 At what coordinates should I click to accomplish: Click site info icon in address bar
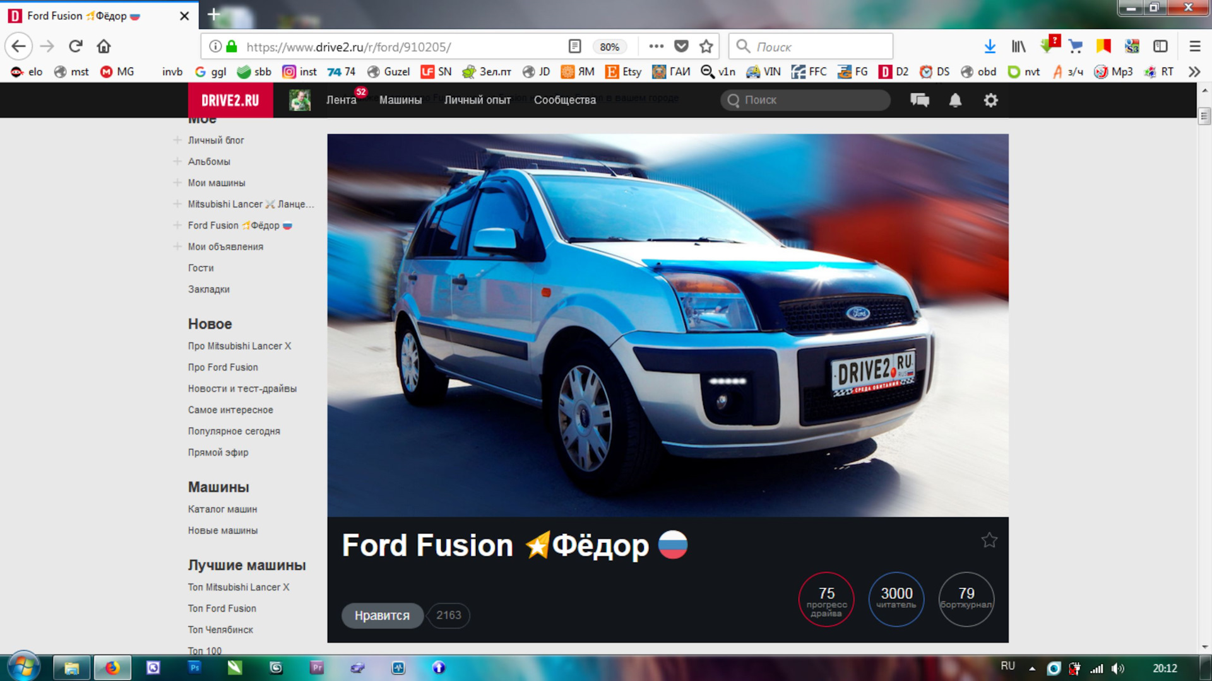pos(215,46)
